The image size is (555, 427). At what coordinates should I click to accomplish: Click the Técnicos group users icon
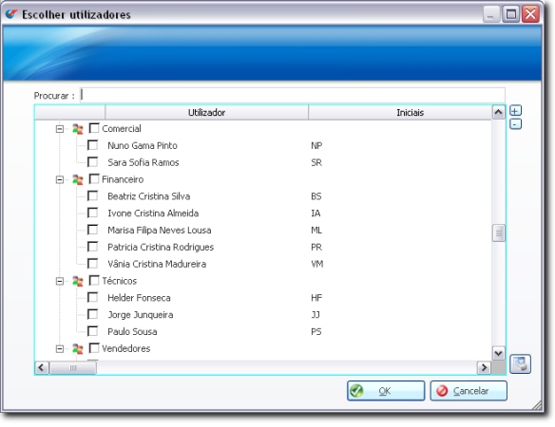point(78,281)
